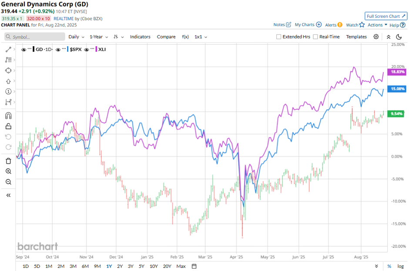Click the undo arrow icon
Screen dimensions: 409x271
point(8,137)
